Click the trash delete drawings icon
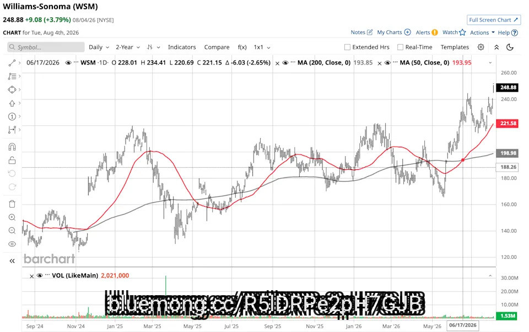Viewport: 529px width, 332px height. [12, 204]
